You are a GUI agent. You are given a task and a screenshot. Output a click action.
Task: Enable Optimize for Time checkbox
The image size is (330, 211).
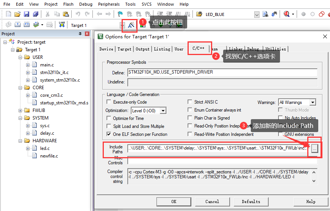tap(109, 118)
